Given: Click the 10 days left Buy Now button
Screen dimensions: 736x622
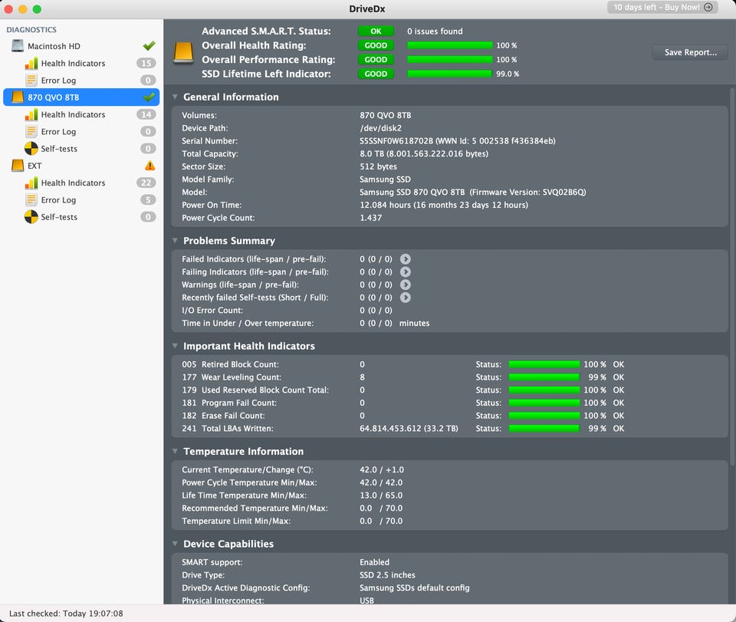Looking at the screenshot, I should pyautogui.click(x=662, y=7).
